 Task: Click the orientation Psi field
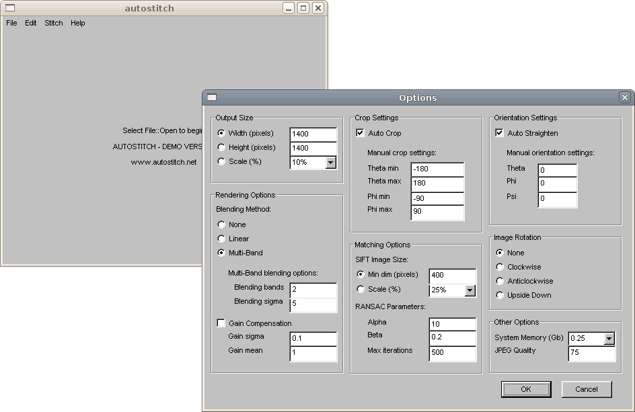pyautogui.click(x=557, y=200)
